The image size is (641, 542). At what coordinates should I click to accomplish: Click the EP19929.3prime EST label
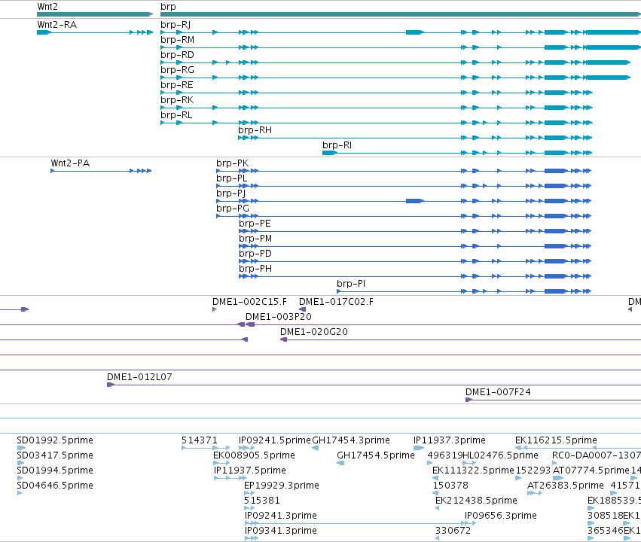click(281, 486)
